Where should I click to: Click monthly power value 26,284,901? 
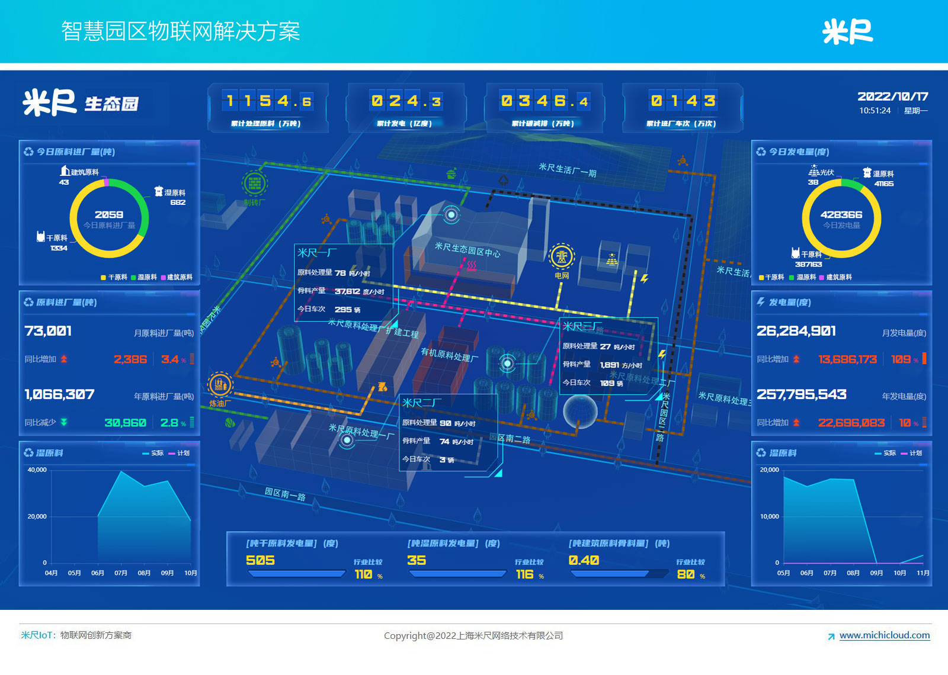click(796, 331)
